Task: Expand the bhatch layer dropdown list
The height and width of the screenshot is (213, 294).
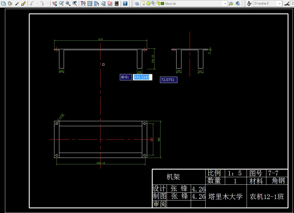Action: [x=225, y=3]
